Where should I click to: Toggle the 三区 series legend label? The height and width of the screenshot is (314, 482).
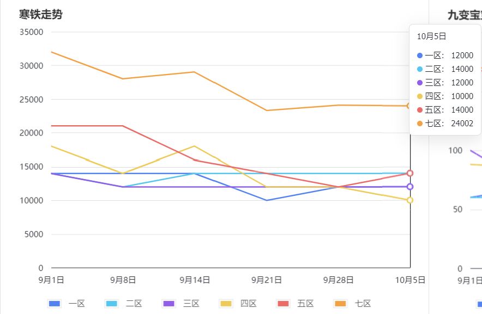pyautogui.click(x=191, y=304)
